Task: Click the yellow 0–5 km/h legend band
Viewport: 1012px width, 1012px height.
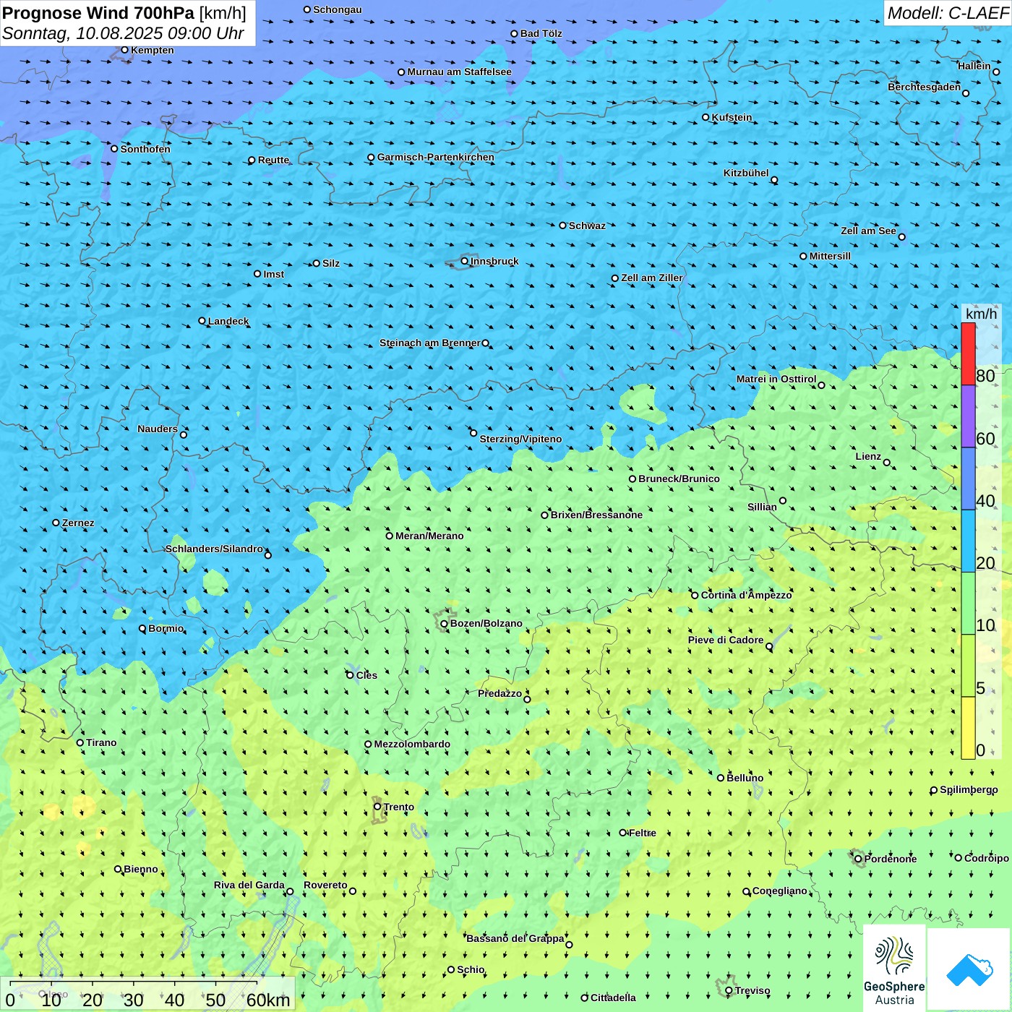Action: point(968,728)
